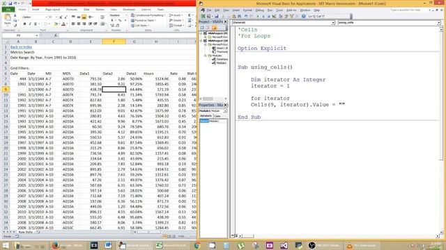Screen dimensions: 446x250
Task: Click the View Microsoft Excel icon in VBA toolbar
Action: coord(203,16)
